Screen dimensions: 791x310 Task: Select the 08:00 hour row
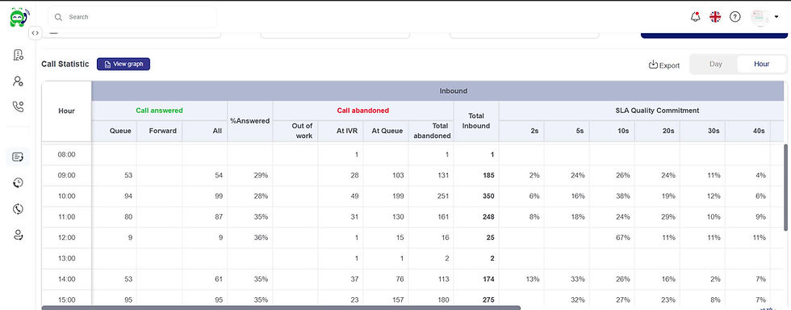click(413, 155)
